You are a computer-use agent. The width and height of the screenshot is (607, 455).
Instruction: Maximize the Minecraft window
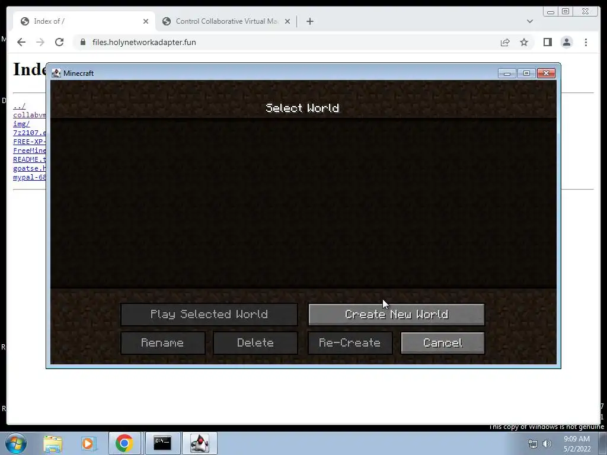(526, 73)
